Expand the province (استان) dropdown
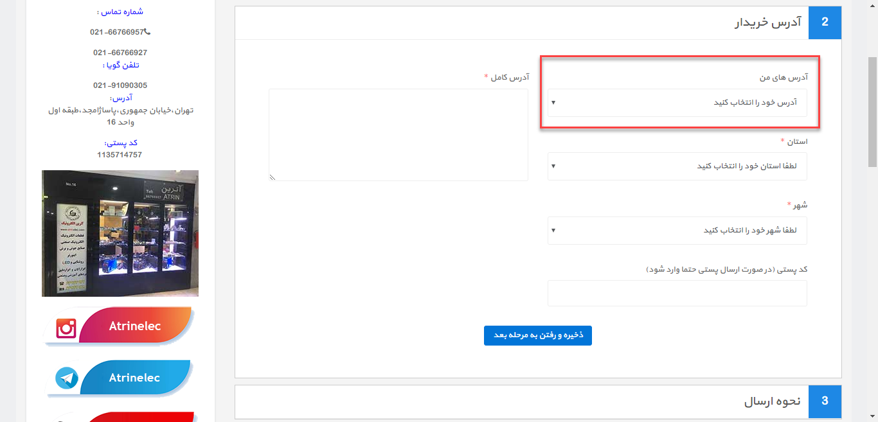 coord(677,166)
